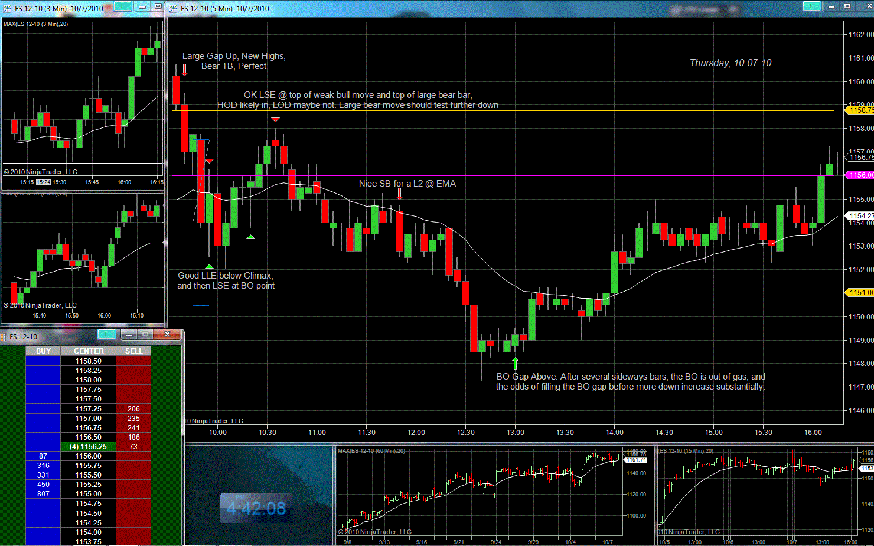Click the buy cell showing 807 at 1155.00
Image resolution: width=874 pixels, height=546 pixels.
click(43, 494)
